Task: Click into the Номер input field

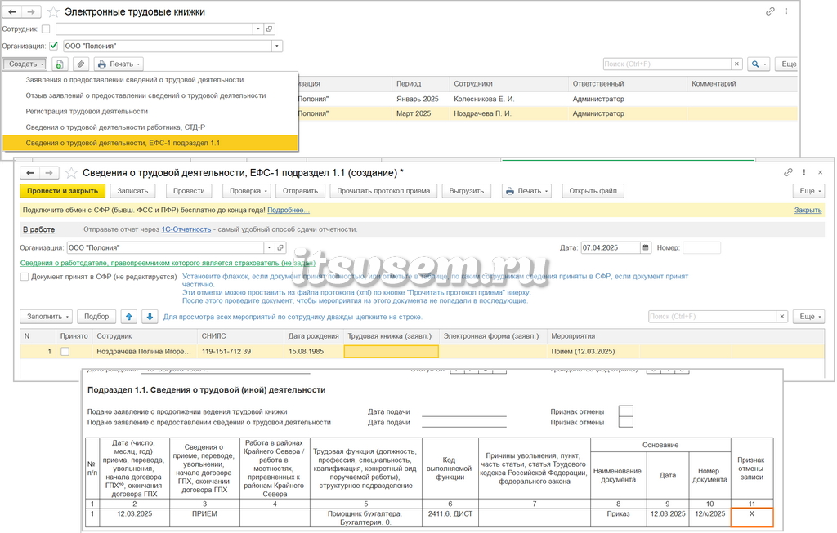Action: [701, 247]
